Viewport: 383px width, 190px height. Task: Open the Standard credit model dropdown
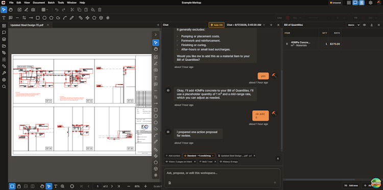(x=199, y=155)
